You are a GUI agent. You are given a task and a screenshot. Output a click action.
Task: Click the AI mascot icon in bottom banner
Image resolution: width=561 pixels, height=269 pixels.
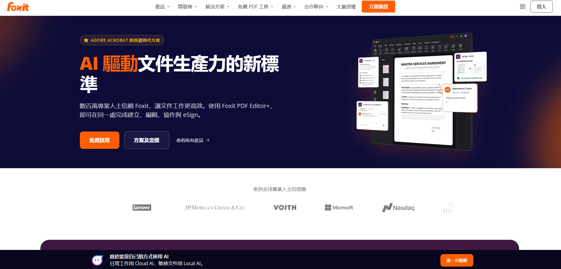pos(97,260)
